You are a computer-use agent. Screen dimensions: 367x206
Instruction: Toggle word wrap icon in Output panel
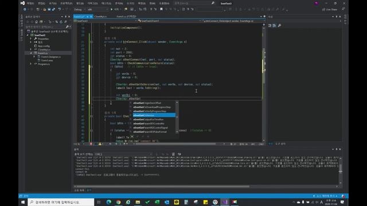(179, 154)
